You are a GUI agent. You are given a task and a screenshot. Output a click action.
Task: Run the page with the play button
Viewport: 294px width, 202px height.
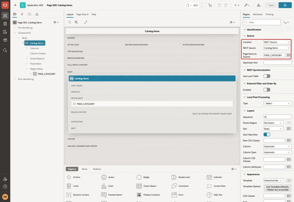[285, 5]
